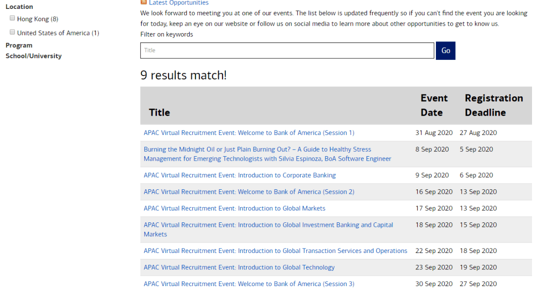Select the 27 Sep 2020 registration deadline
The height and width of the screenshot is (295, 535).
(x=479, y=284)
